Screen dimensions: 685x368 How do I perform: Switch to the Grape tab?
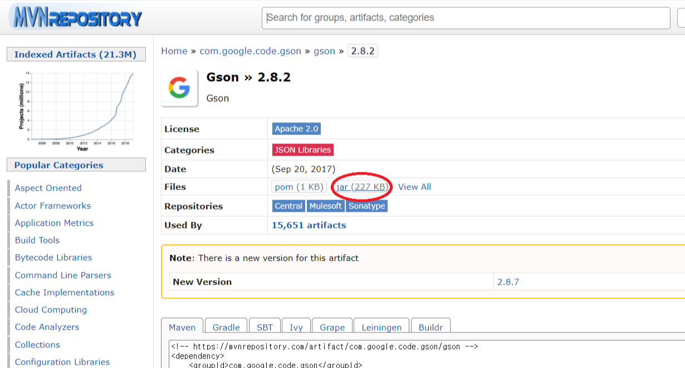(x=332, y=327)
